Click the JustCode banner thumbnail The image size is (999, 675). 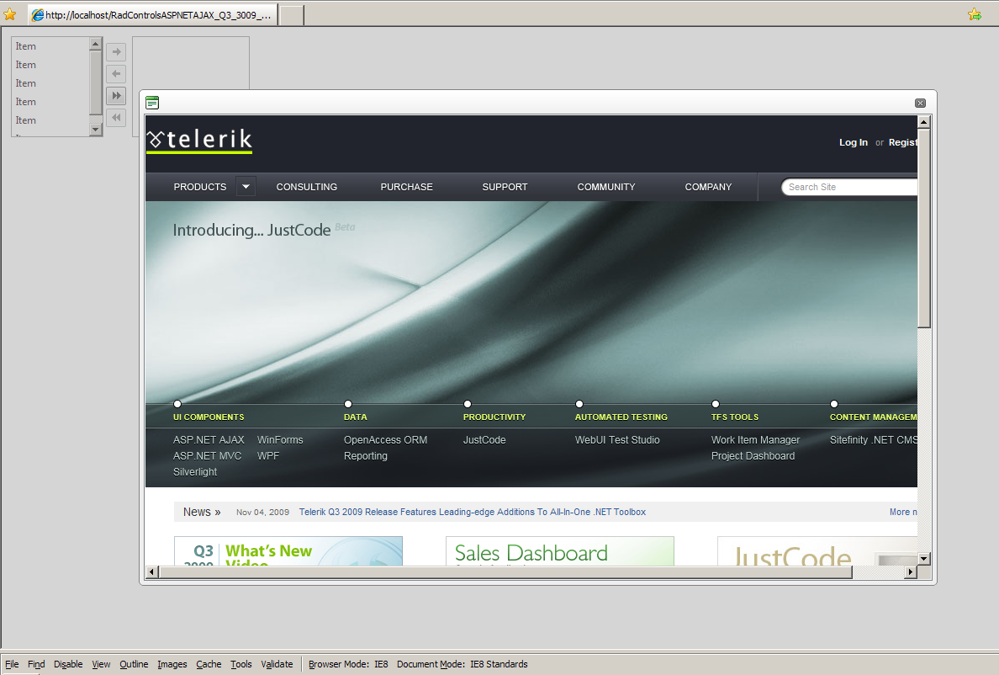tap(817, 551)
